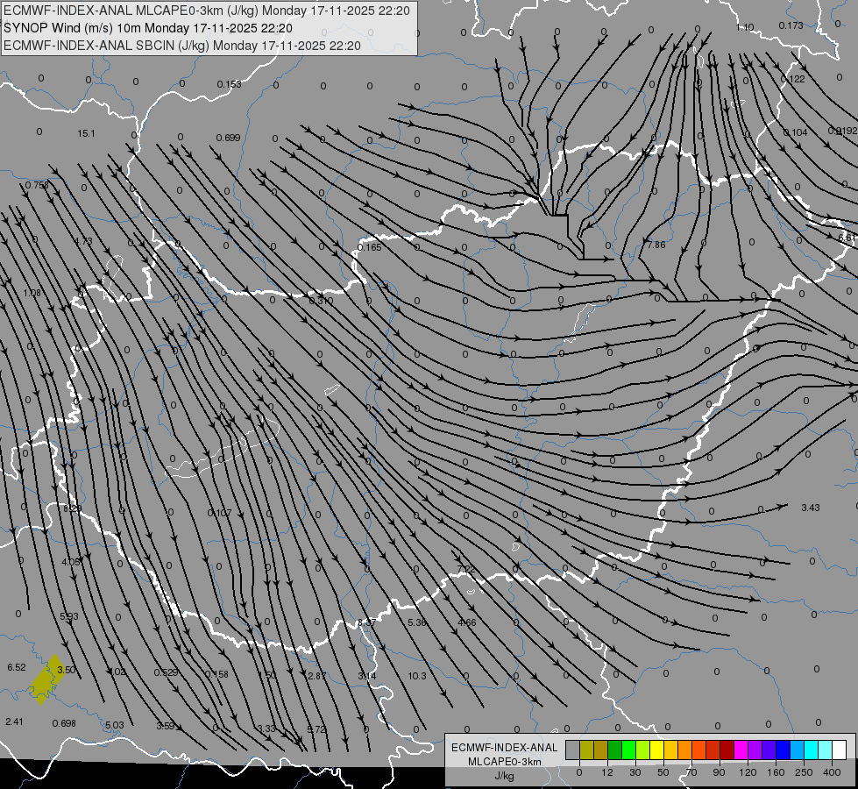Click the legend tick label 400
The width and height of the screenshot is (858, 789).
[832, 772]
